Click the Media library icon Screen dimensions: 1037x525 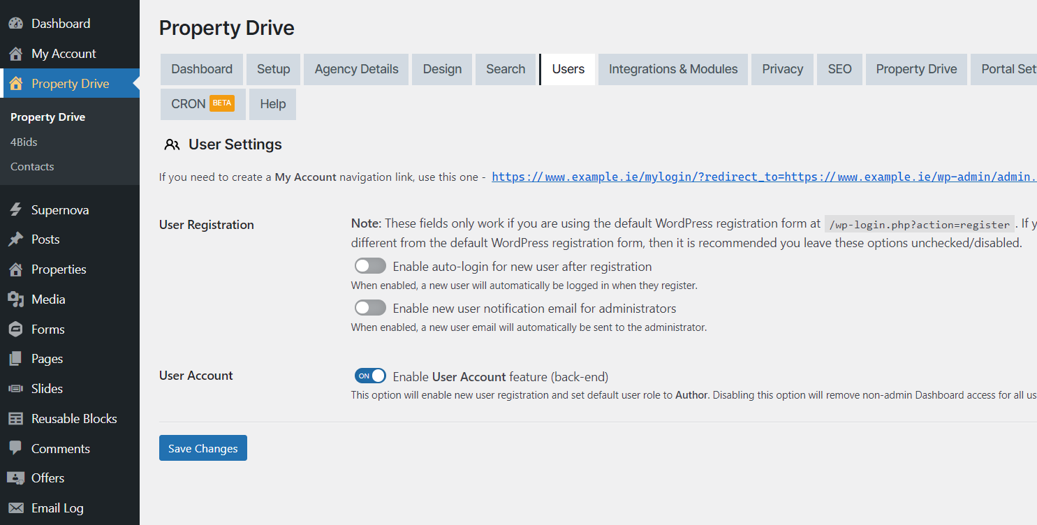pyautogui.click(x=15, y=300)
